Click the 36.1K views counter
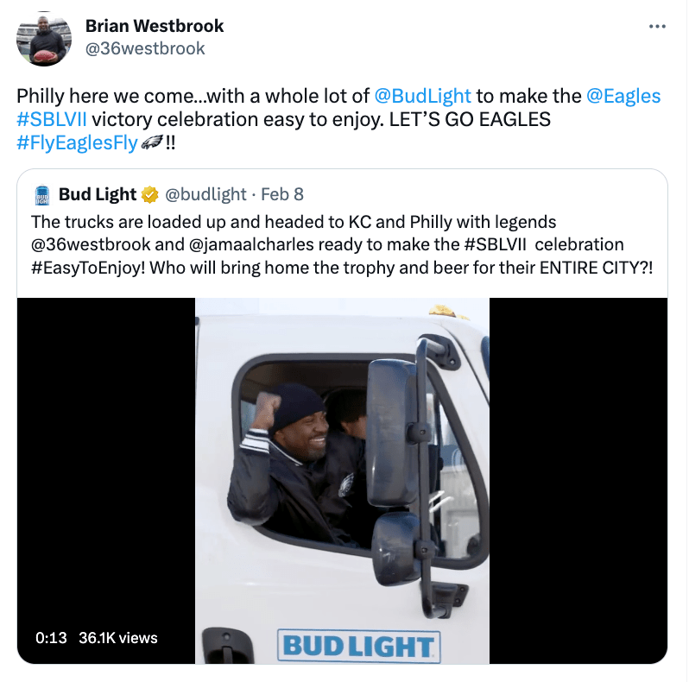Image resolution: width=689 pixels, height=682 pixels. (117, 638)
